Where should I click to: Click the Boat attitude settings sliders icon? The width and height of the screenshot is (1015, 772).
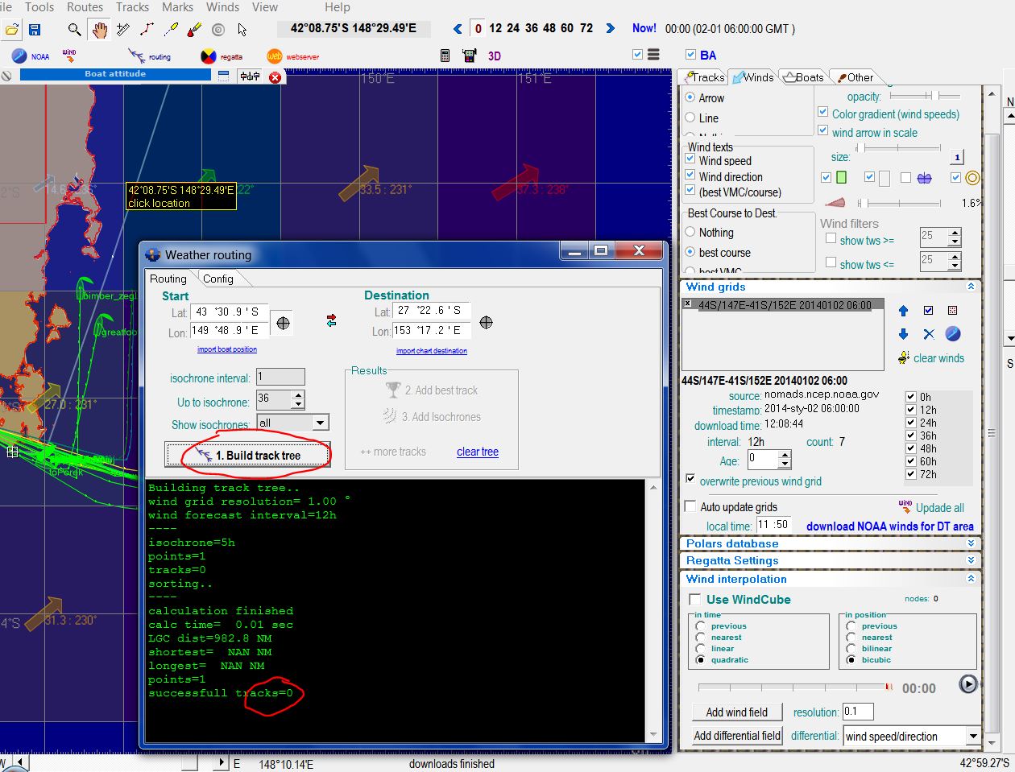pos(251,76)
